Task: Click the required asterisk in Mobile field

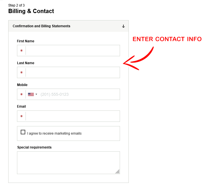Action: pos(21,94)
